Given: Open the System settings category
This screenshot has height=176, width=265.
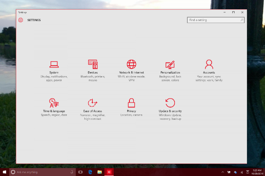Looking at the screenshot, I should (x=54, y=71).
